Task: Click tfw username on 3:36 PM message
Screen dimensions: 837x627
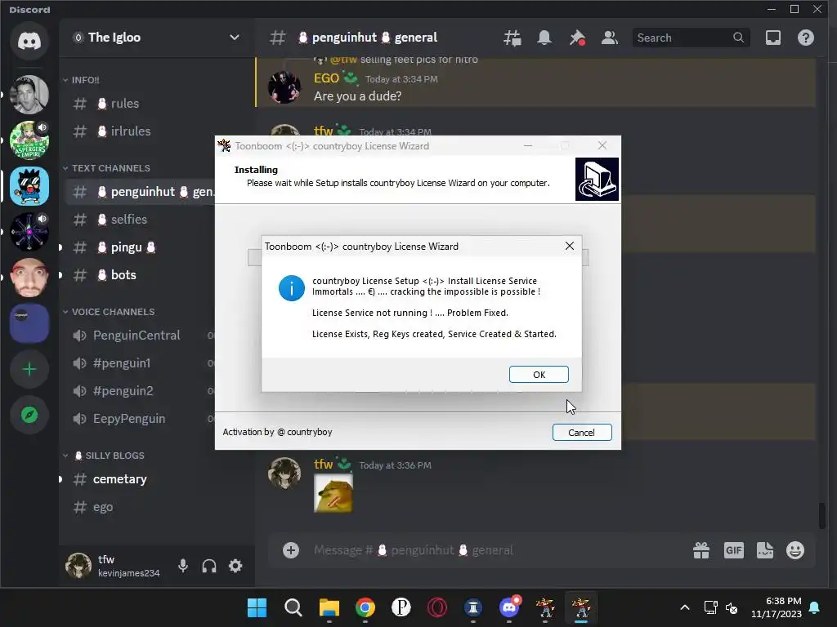Action: 324,465
